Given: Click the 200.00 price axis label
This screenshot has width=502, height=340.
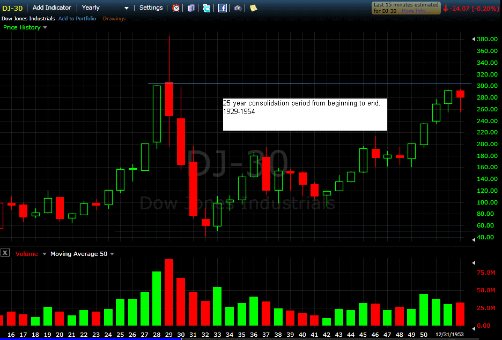Looking at the screenshot, I should (487, 144).
